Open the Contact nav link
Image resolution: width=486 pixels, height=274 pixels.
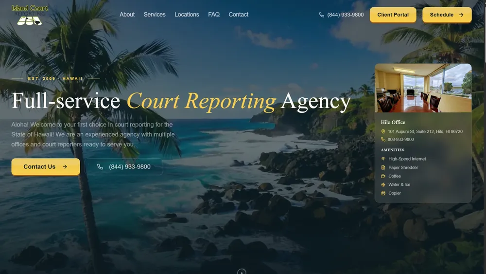click(x=238, y=15)
